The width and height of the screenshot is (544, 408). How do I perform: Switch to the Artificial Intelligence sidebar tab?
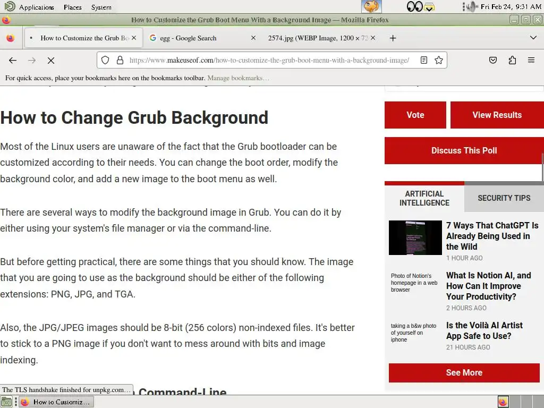(424, 198)
